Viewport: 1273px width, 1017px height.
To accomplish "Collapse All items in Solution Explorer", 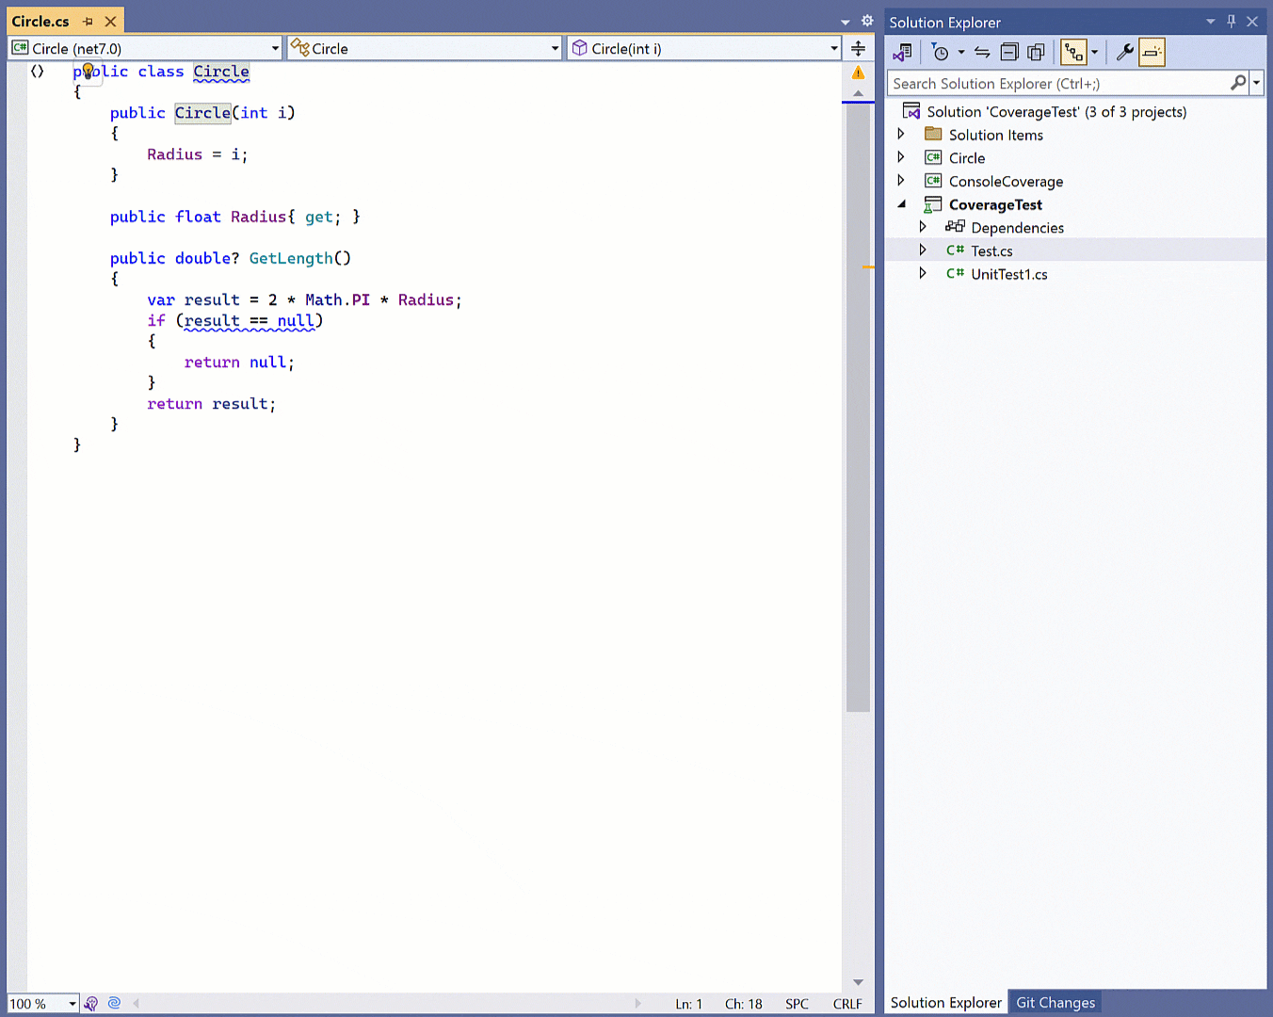I will [x=1009, y=53].
